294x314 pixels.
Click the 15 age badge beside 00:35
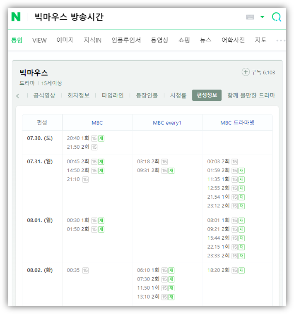[x=85, y=270]
